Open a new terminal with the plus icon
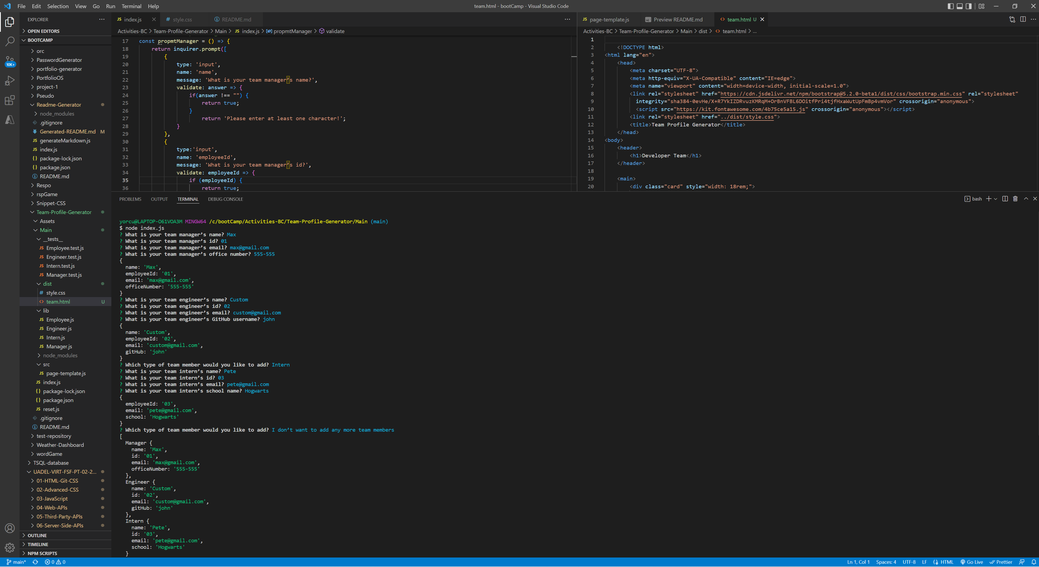This screenshot has height=567, width=1039. coord(988,199)
